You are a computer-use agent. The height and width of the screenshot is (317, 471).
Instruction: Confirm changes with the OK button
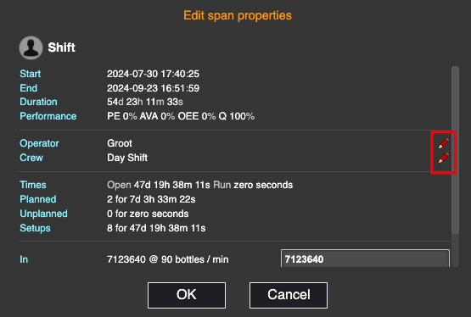coord(187,295)
